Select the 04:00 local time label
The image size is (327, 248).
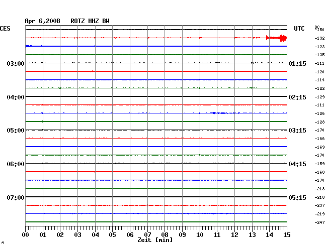[16, 97]
